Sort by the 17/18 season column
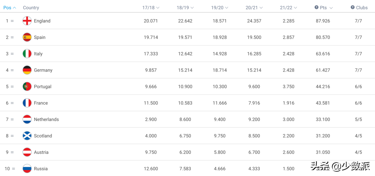The image size is (375, 176). coord(151,7)
